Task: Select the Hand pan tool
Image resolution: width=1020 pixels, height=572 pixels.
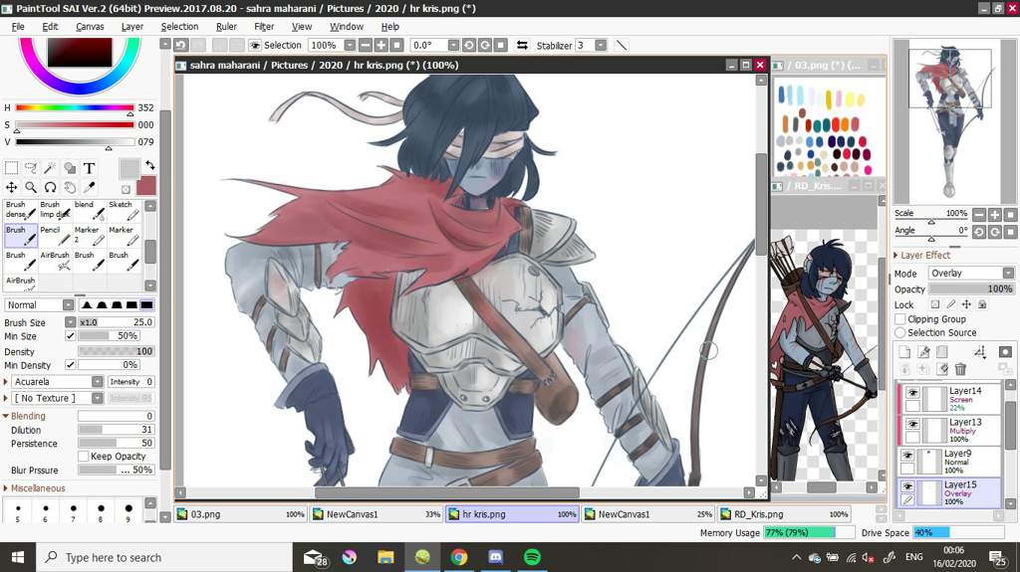Action: (70, 187)
